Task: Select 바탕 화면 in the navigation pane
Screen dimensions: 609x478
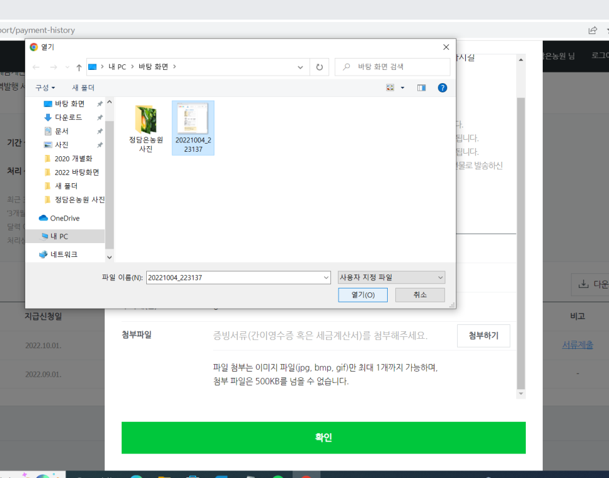Action: point(69,103)
